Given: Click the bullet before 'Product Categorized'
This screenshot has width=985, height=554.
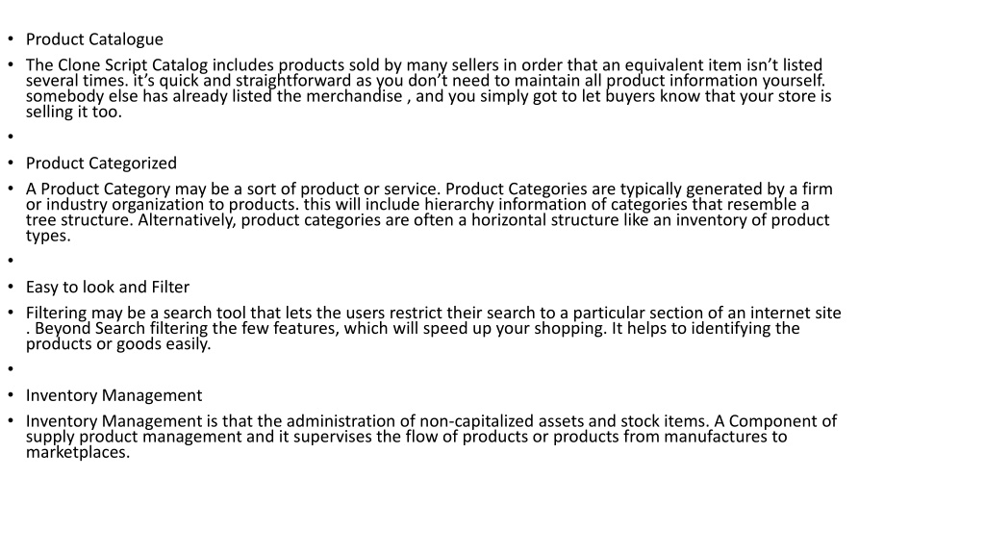Looking at the screenshot, I should pyautogui.click(x=11, y=163).
